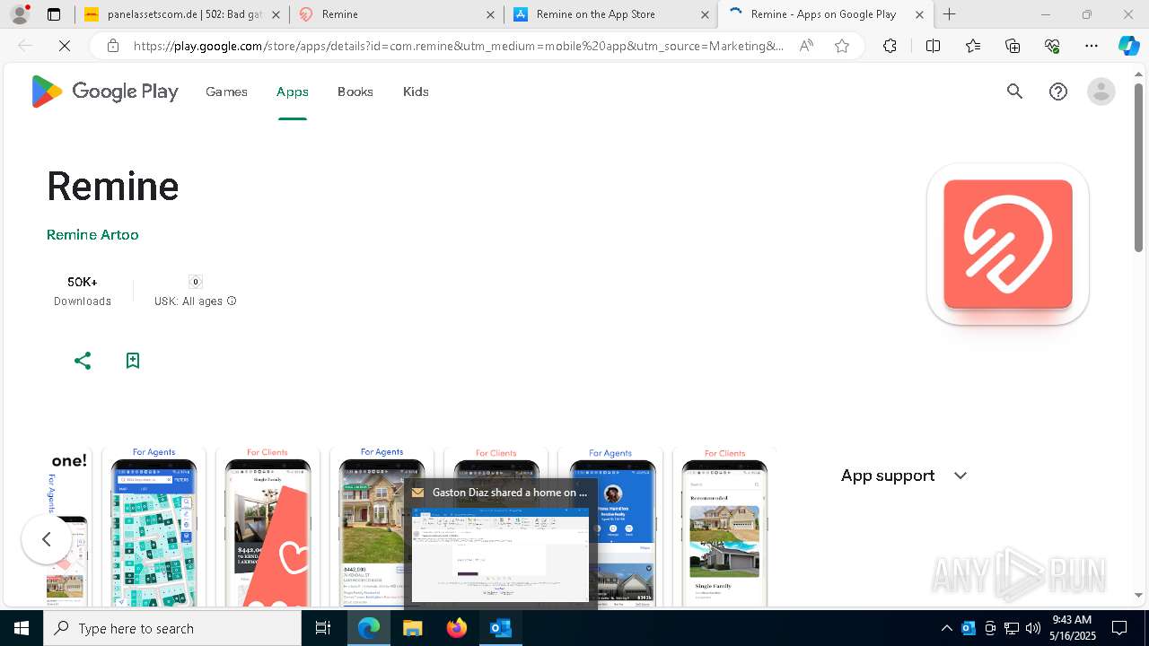Open volume control in tray
1149x646 pixels.
pyautogui.click(x=1033, y=628)
